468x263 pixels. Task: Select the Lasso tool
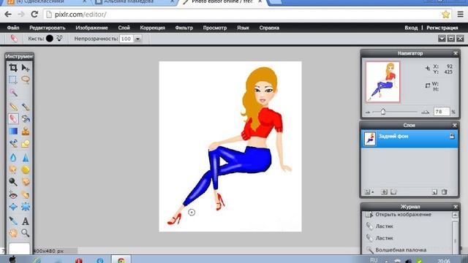(x=26, y=80)
